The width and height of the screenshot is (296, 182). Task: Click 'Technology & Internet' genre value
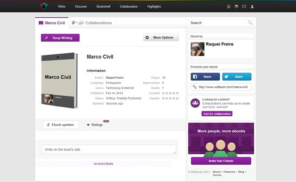(x=120, y=88)
